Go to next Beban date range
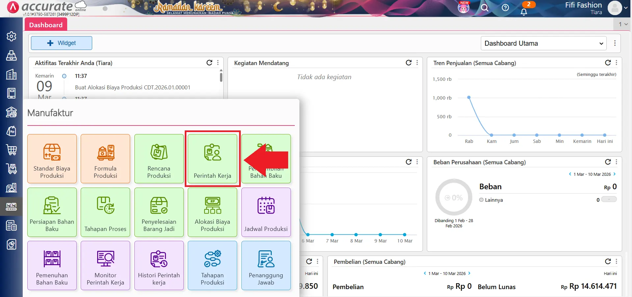This screenshot has height=297, width=632. click(615, 174)
